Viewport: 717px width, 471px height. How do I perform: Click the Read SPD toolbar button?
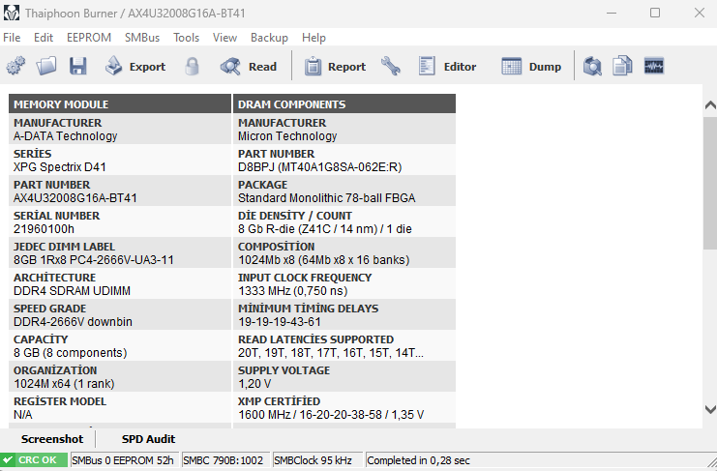pos(249,66)
